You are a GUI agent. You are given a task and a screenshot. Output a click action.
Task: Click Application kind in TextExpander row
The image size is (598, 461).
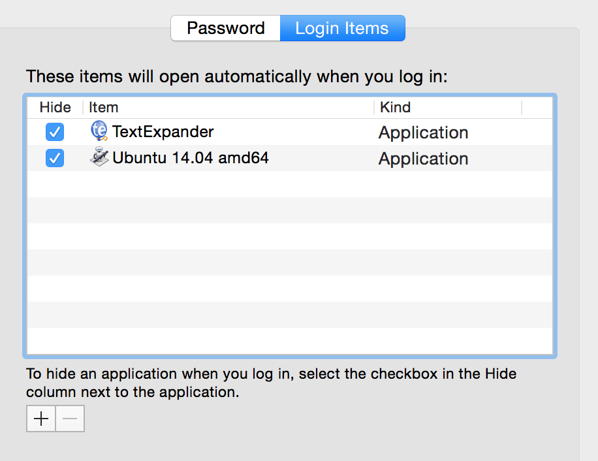pyautogui.click(x=424, y=133)
